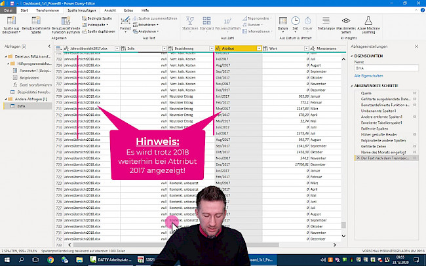The image size is (426, 266).
Task: Switch to the Transformieren ribbon tab
Action: point(47,11)
